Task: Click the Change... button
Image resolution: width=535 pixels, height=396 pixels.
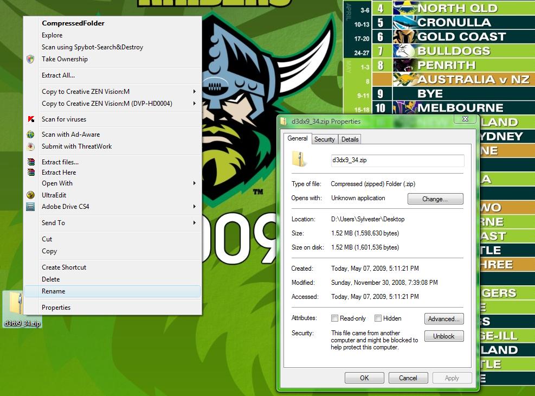Action: (435, 199)
